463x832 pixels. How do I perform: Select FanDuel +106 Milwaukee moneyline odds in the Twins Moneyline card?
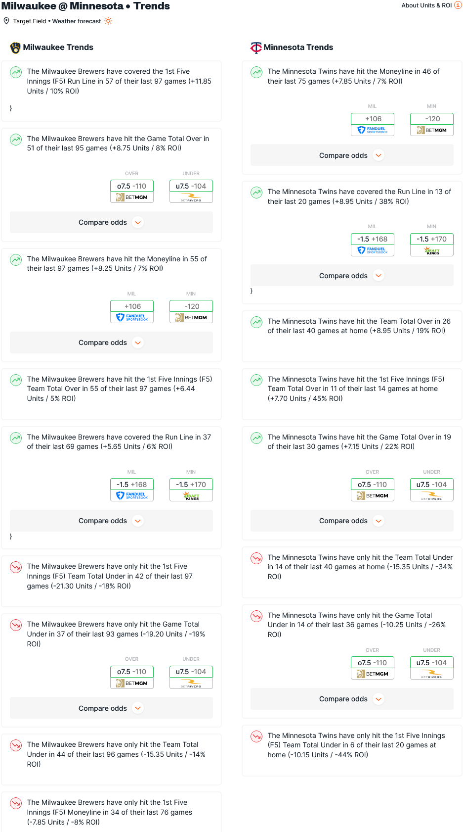[373, 124]
